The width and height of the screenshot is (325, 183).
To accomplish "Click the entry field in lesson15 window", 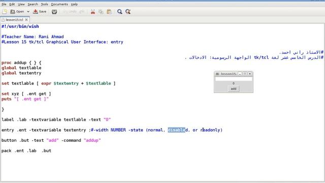I will coord(234,79).
